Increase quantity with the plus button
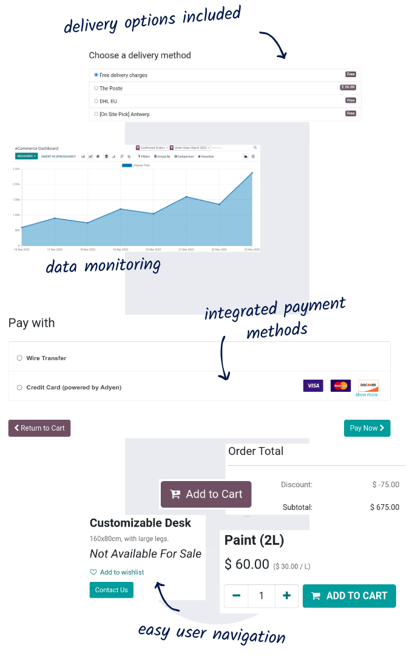Screen dimensions: 418x656 [x=286, y=596]
